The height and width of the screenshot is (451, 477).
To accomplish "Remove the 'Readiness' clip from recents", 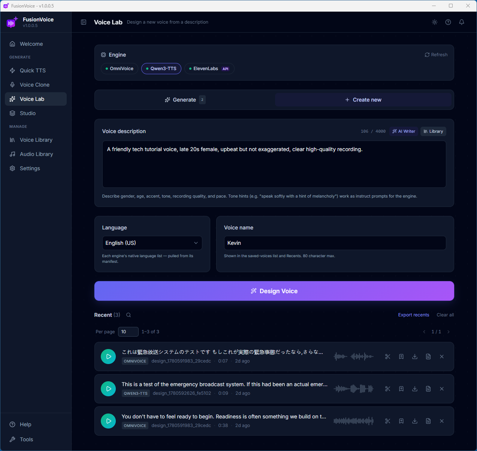I will click(x=442, y=421).
